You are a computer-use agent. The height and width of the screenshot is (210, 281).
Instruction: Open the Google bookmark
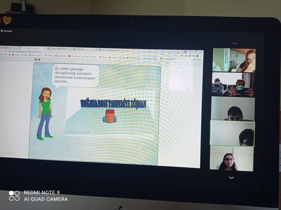[x=24, y=55]
